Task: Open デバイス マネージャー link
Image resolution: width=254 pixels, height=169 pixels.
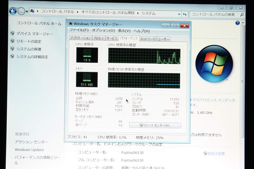Action: click(35, 34)
